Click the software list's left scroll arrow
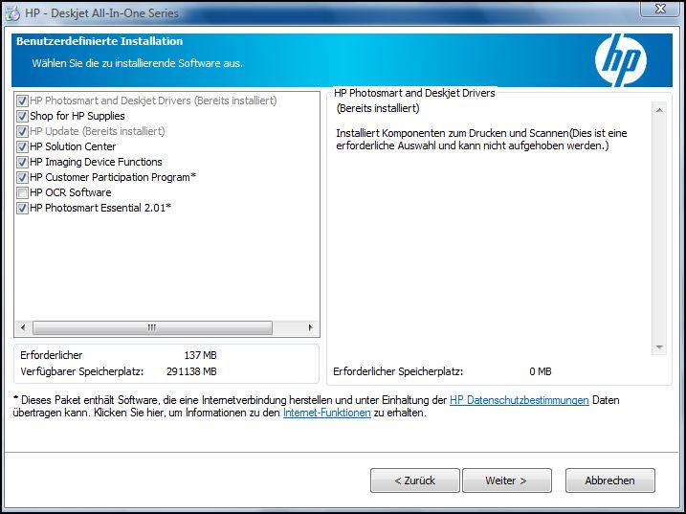Image resolution: width=686 pixels, height=514 pixels. [x=23, y=327]
